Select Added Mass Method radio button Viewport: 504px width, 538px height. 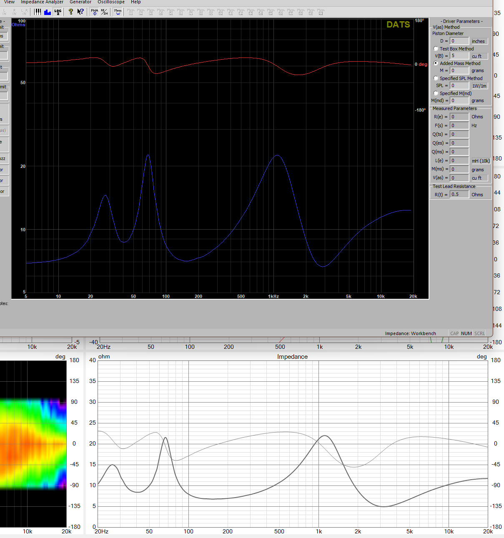pyautogui.click(x=436, y=63)
